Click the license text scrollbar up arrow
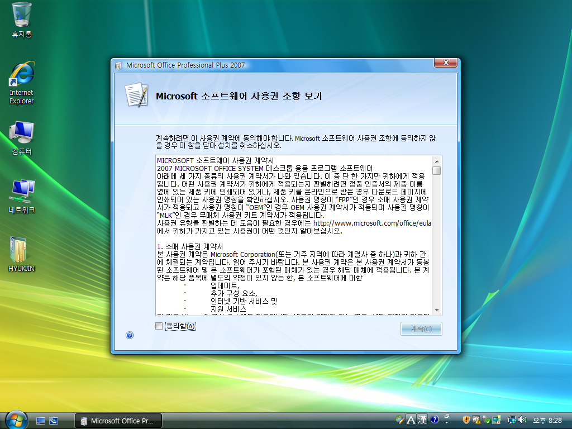Image resolution: width=572 pixels, height=429 pixels. 437,161
